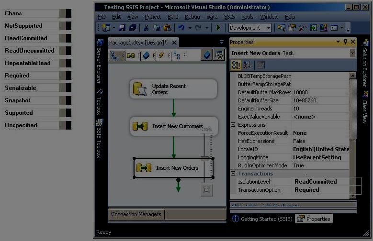Viewport: 373px width, 241px height.
Task: Switch to the Properties bottom tab
Action: point(314,219)
